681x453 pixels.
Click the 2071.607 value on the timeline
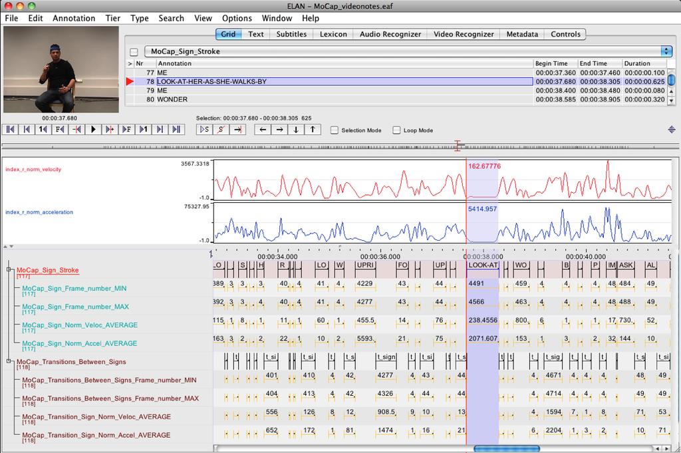pos(483,339)
